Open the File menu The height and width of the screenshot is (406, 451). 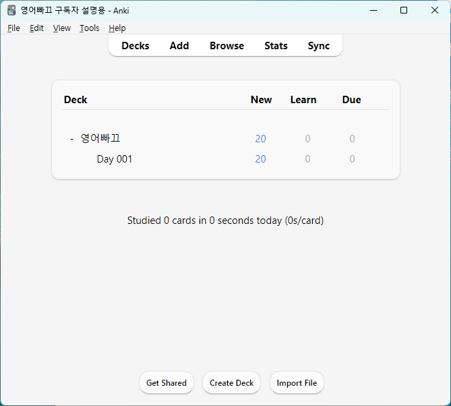[x=13, y=28]
